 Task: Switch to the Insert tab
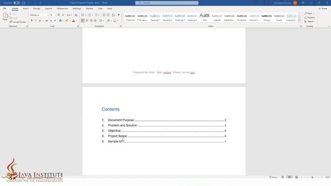(x=25, y=9)
